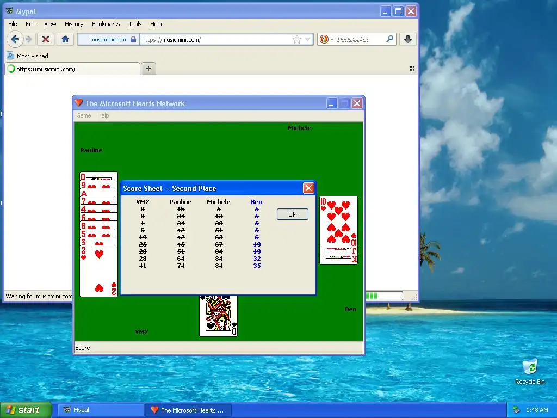557x418 pixels.
Task: Click the Score text in Hearts status bar
Action: (83, 348)
